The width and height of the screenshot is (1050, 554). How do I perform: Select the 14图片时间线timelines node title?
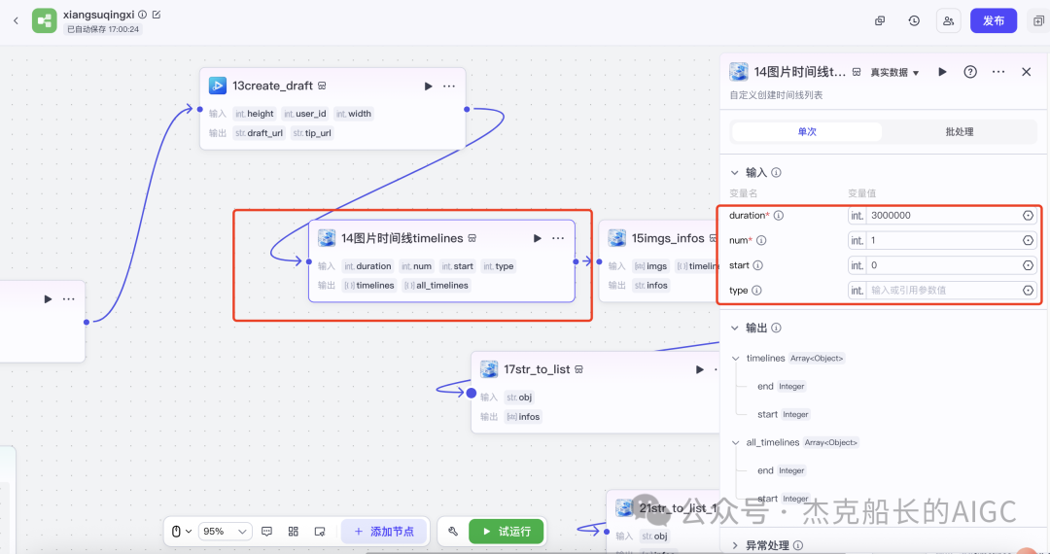[x=402, y=238]
